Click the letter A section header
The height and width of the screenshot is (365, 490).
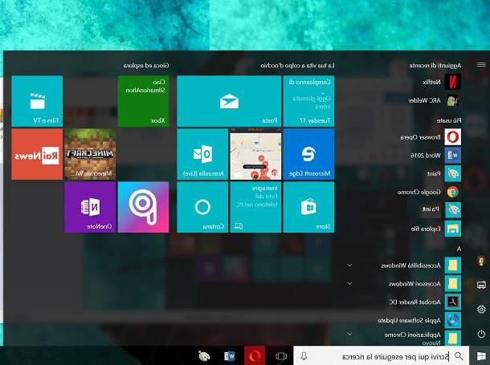click(x=459, y=249)
